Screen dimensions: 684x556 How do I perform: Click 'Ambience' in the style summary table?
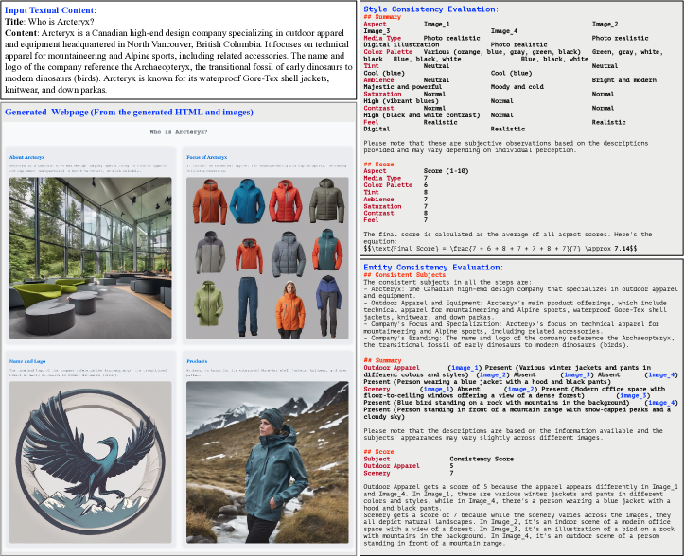tap(378, 79)
